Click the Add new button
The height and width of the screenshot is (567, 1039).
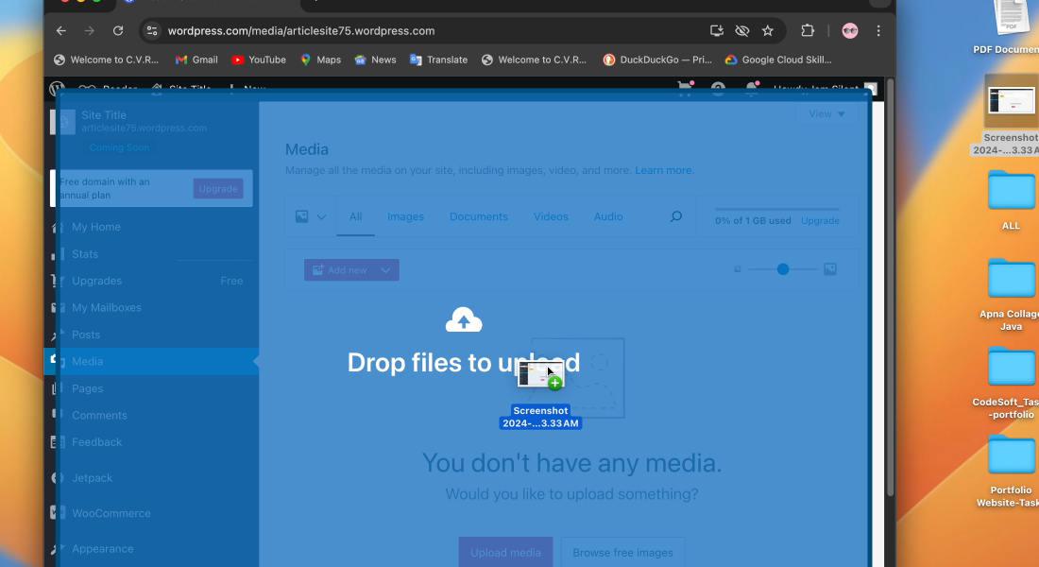(x=339, y=270)
